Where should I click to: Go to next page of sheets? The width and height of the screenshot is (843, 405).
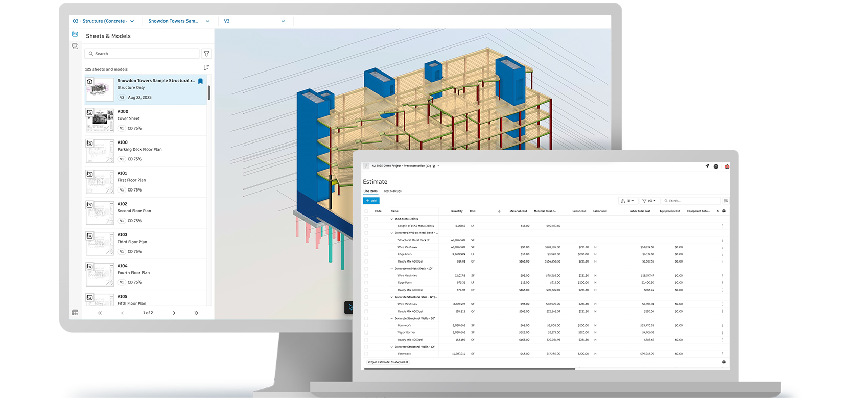[174, 313]
